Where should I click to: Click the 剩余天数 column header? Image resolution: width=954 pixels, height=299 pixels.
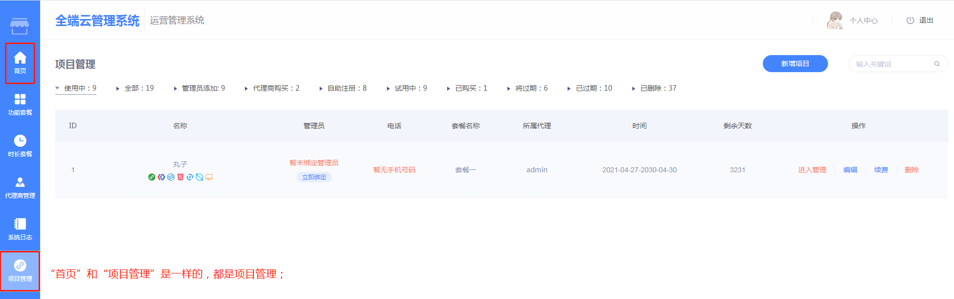pos(737,126)
